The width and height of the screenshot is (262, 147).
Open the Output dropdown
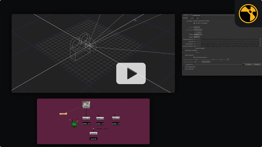pos(197,37)
